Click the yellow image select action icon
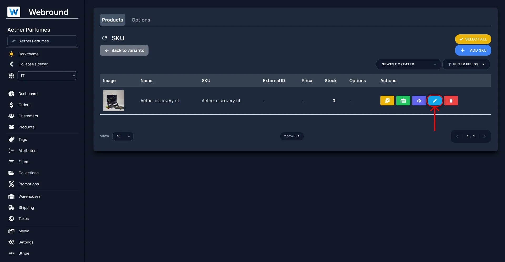 pyautogui.click(x=387, y=101)
